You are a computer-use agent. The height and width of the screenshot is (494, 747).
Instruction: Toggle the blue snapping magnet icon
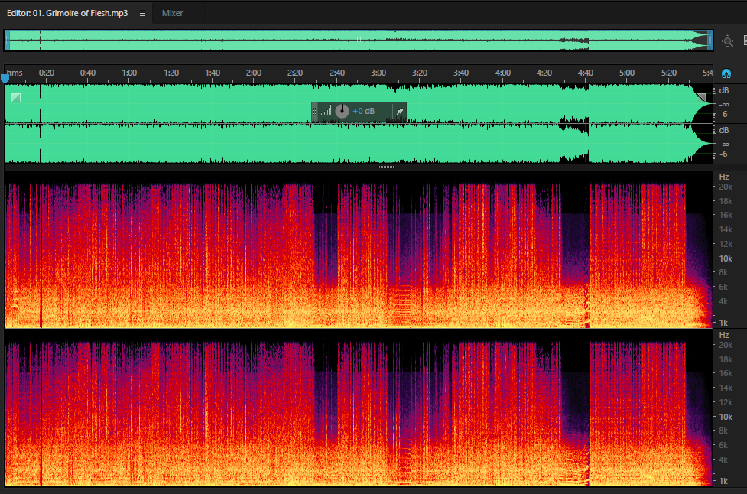point(726,74)
